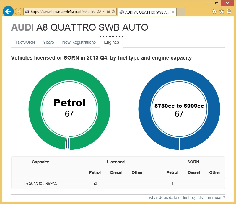
Task: Click the small blue segment of Petrol donut
Action: pyautogui.click(x=69, y=143)
